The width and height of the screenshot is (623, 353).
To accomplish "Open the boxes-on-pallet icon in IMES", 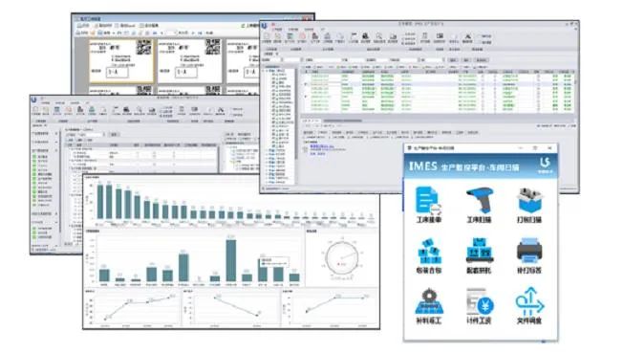I will [x=480, y=251].
